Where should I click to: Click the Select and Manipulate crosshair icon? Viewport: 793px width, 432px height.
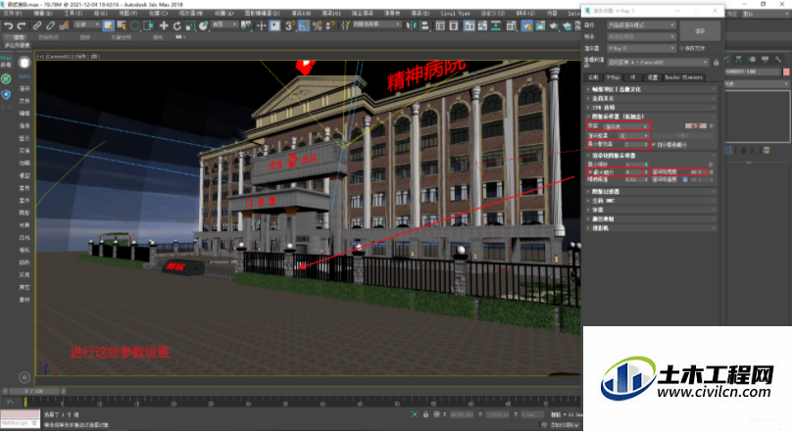pos(261,25)
